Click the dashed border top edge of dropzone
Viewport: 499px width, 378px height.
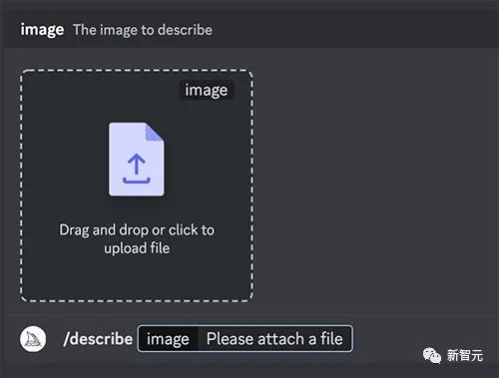pyautogui.click(x=137, y=70)
